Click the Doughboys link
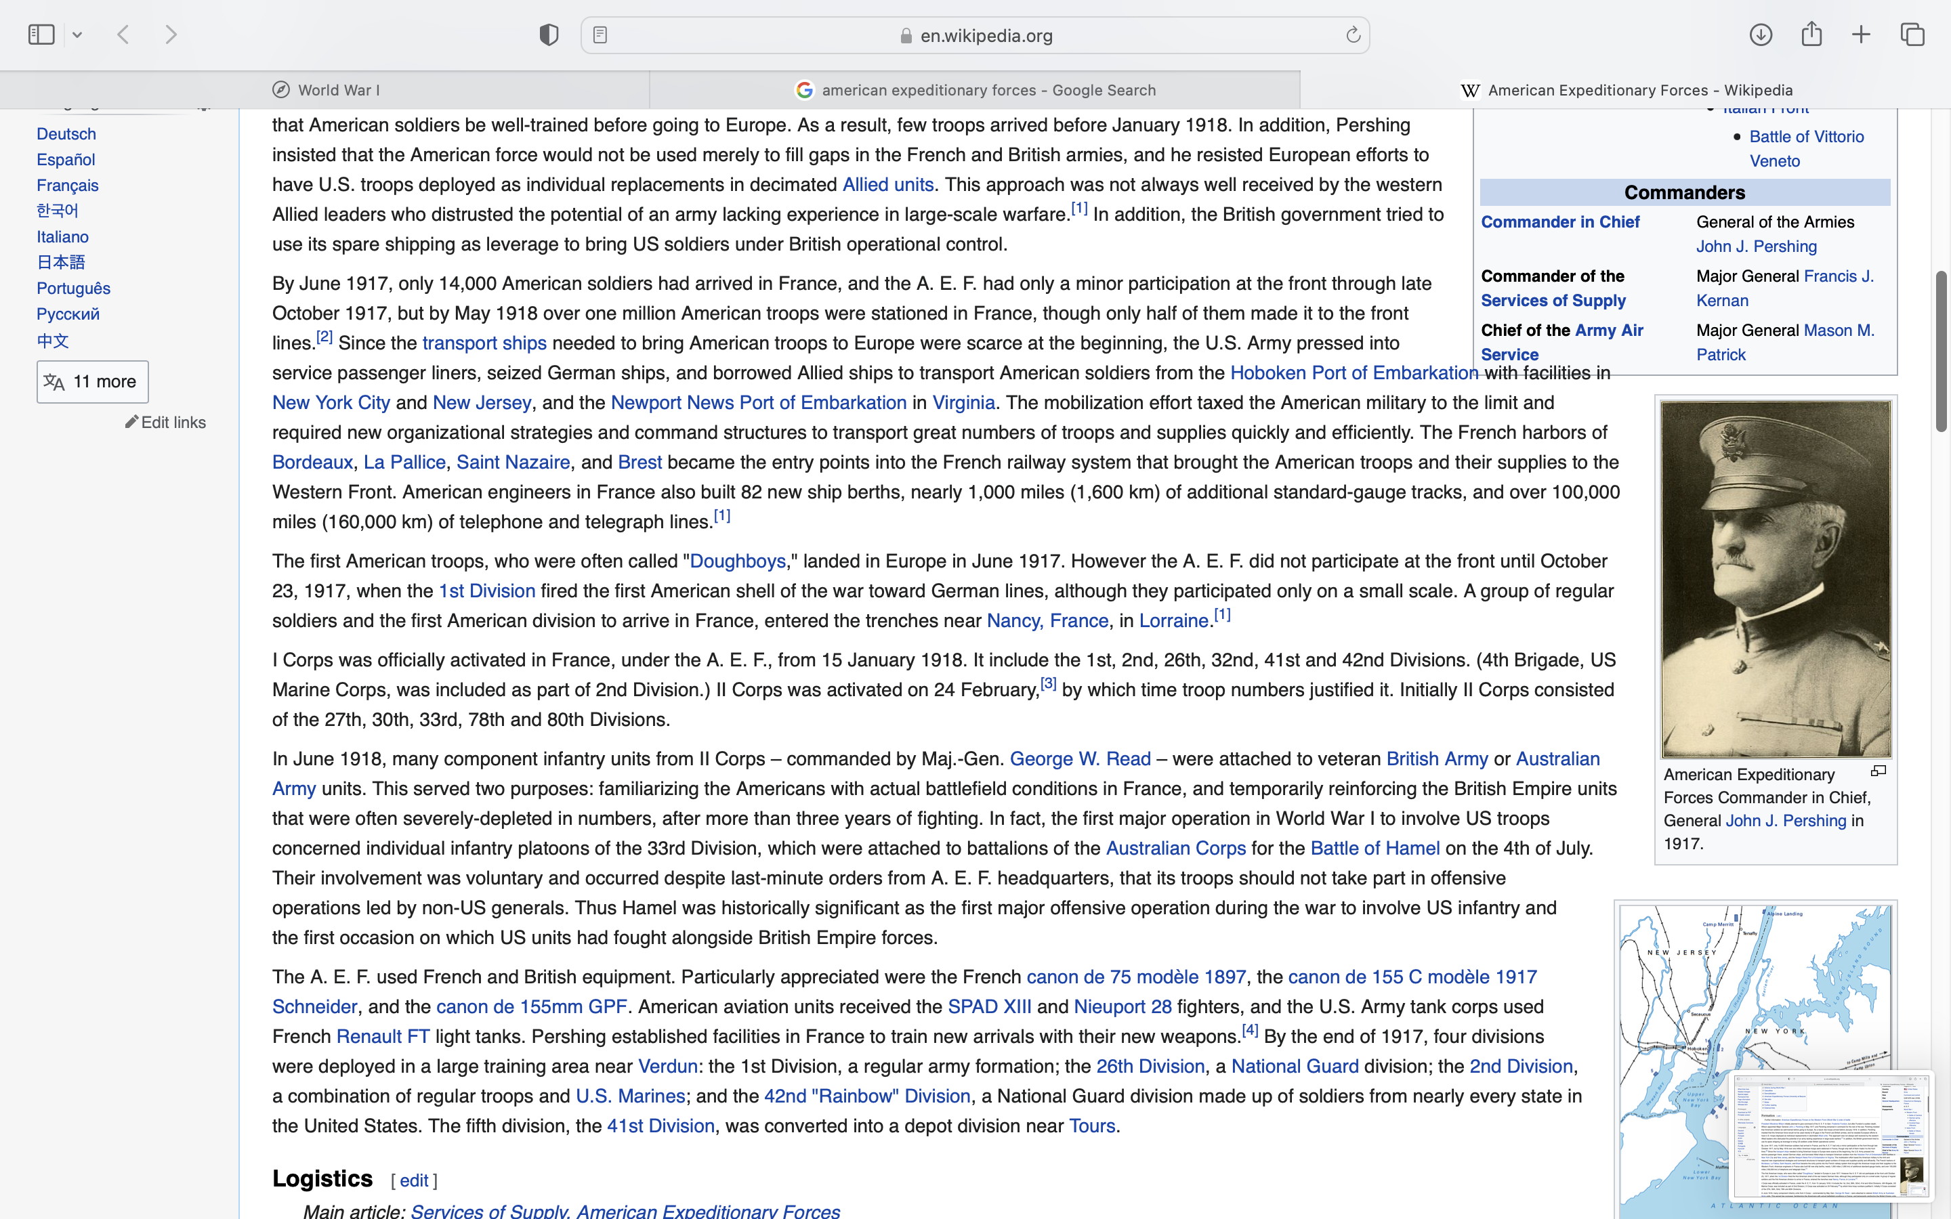Screen dimensions: 1951x1219 (737, 561)
